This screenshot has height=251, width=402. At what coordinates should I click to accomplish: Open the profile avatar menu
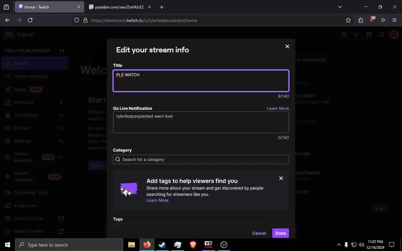pos(394,35)
